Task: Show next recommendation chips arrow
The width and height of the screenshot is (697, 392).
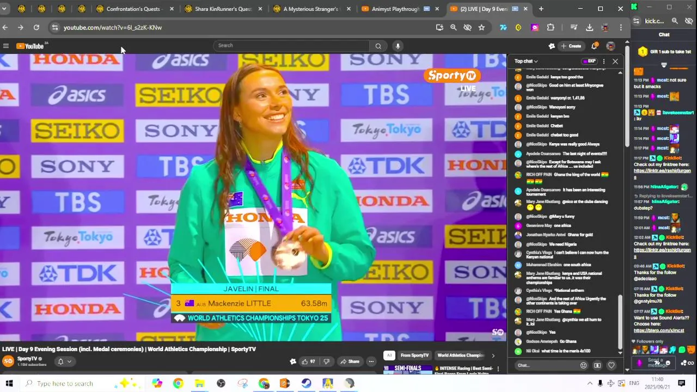Action: tap(493, 356)
